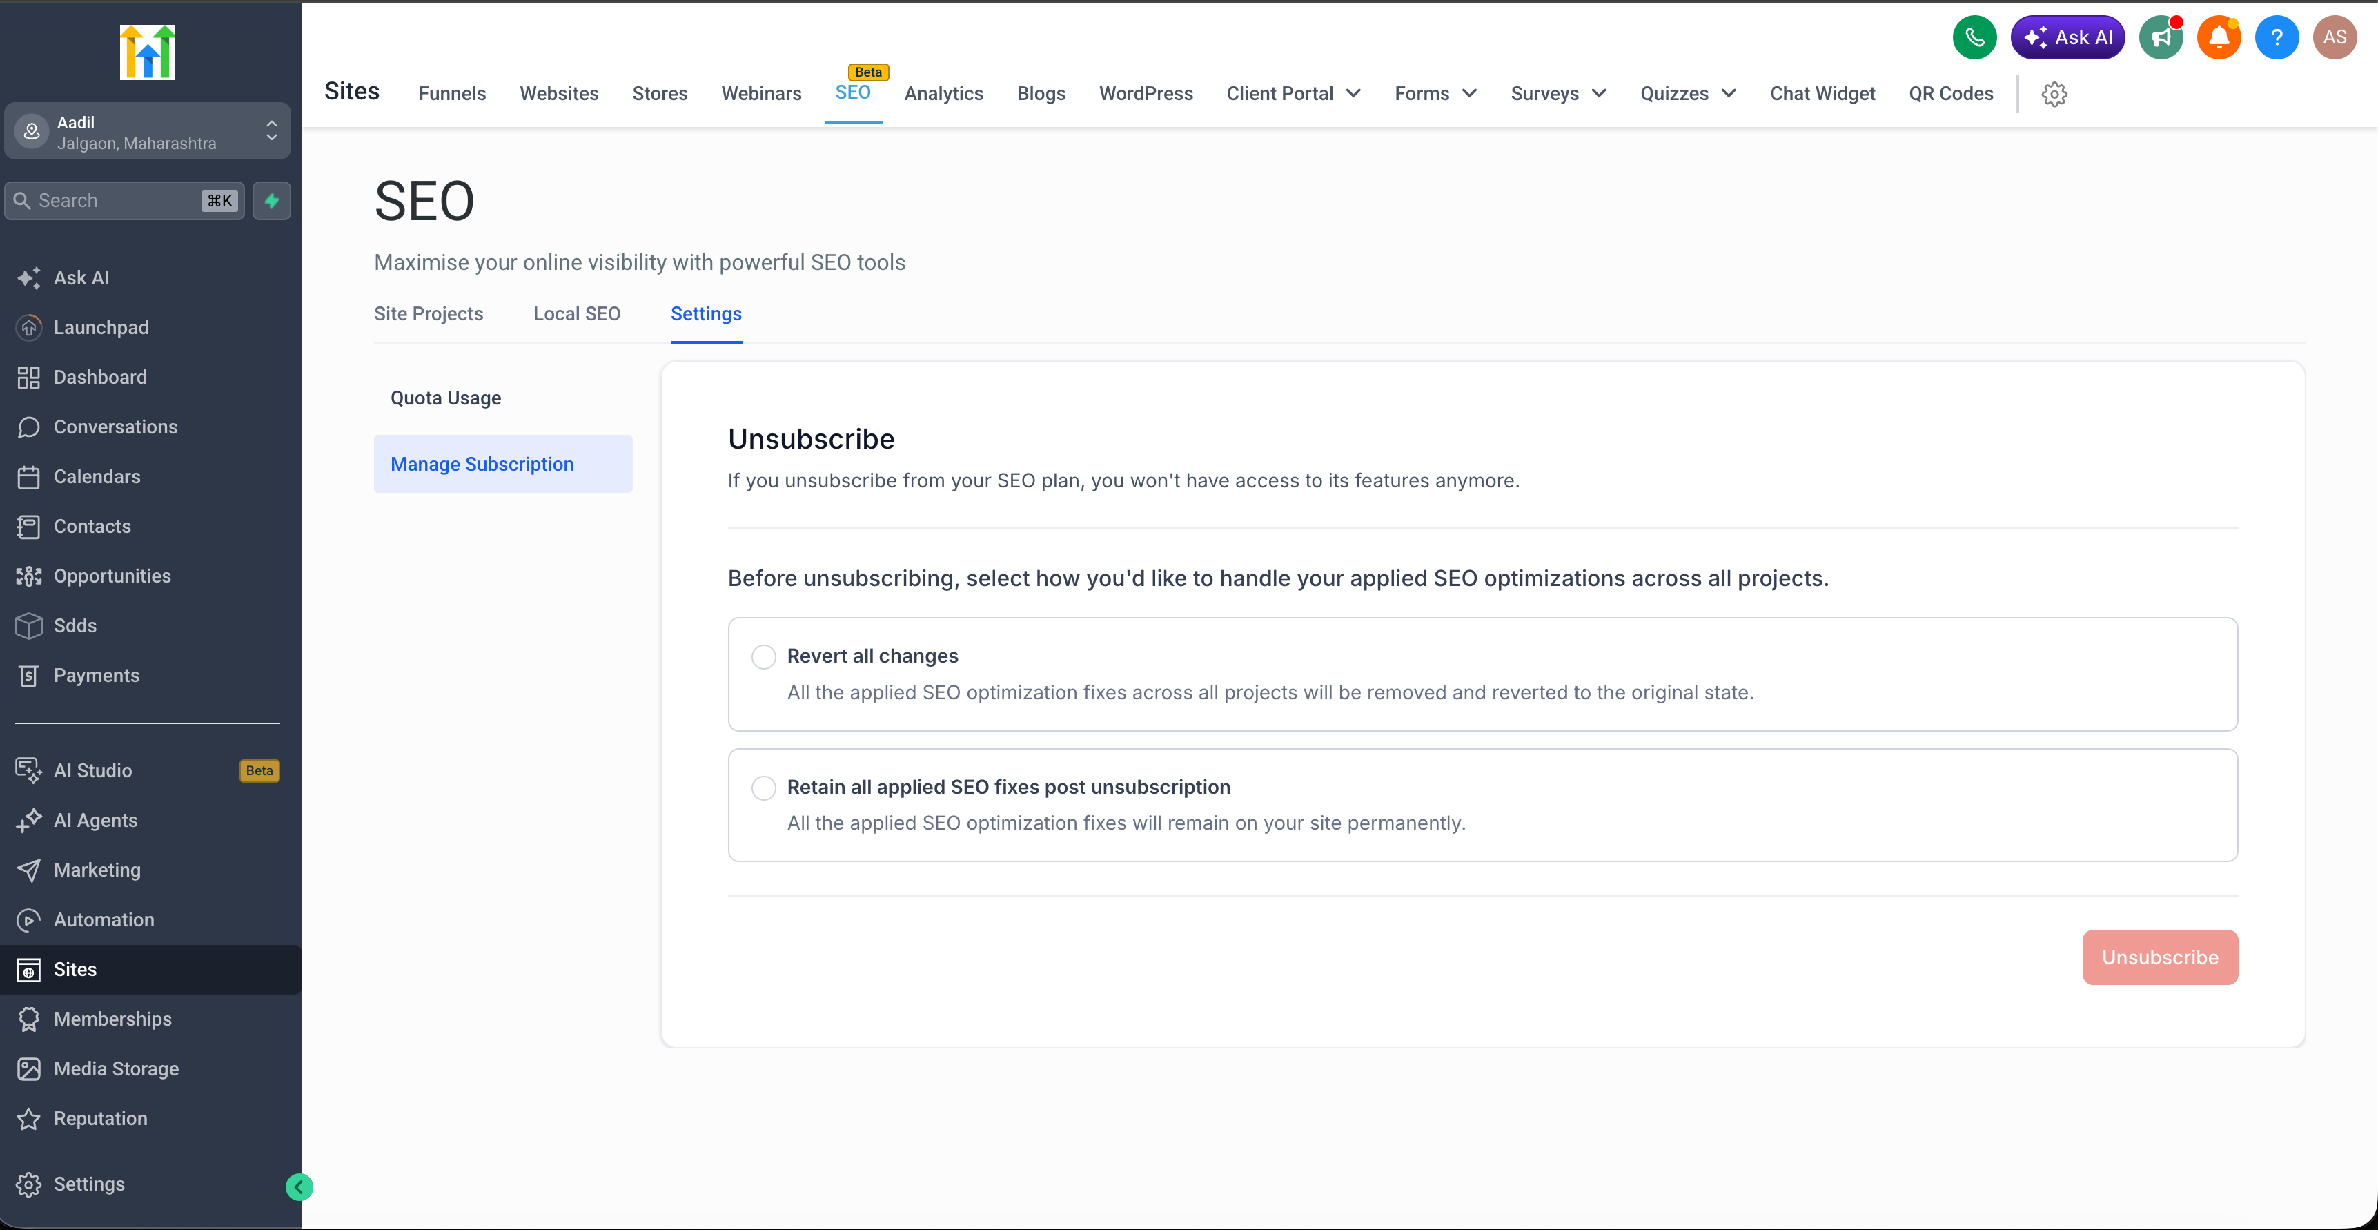Open Quota Usage settings section
The height and width of the screenshot is (1230, 2378).
[x=503, y=398]
